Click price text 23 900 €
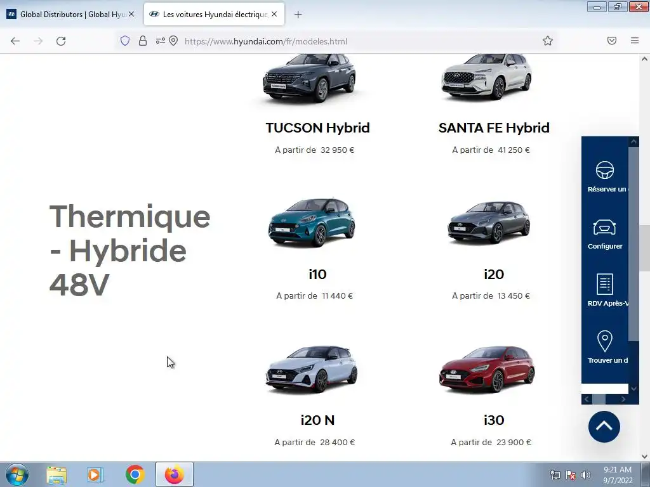This screenshot has width=650, height=487. coord(514,442)
